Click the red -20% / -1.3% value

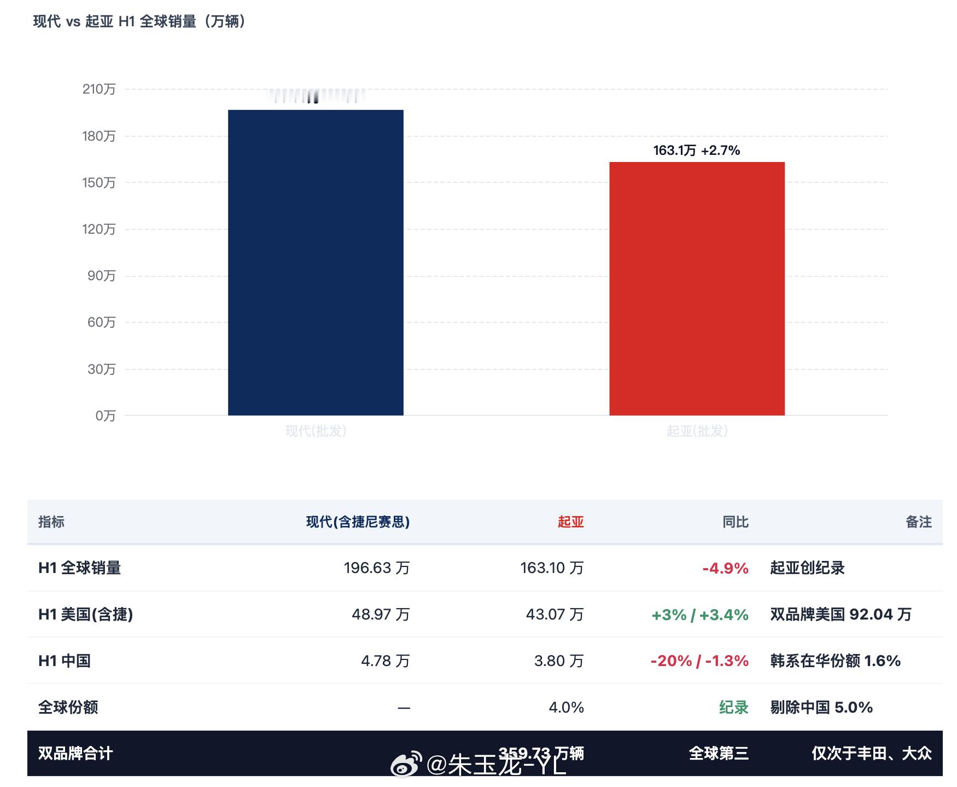[x=699, y=661]
